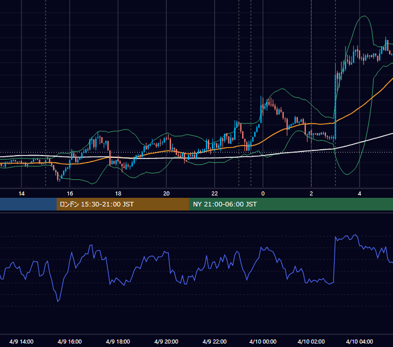The width and height of the screenshot is (393, 347).
Task: Click the 16 hour label on price chart axis
Action: (70, 194)
